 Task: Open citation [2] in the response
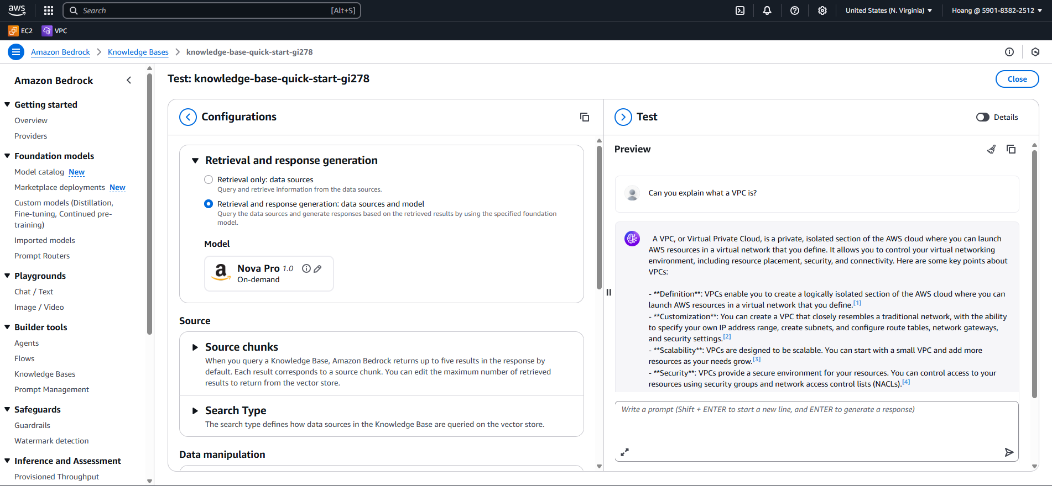coord(727,336)
